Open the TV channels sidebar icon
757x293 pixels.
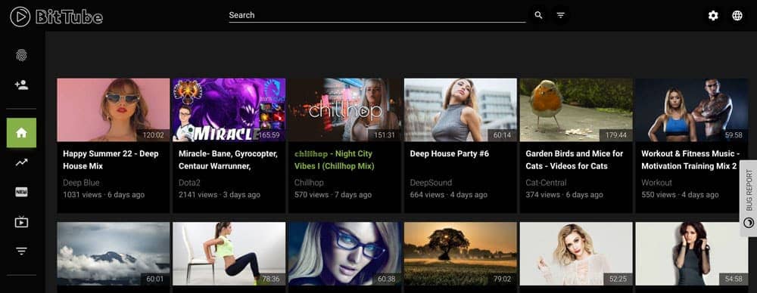21,222
